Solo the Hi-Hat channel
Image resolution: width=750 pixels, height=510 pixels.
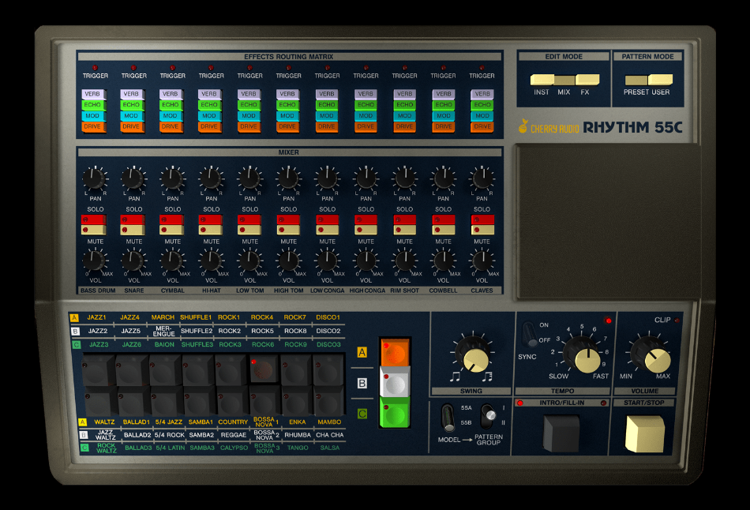tap(210, 219)
